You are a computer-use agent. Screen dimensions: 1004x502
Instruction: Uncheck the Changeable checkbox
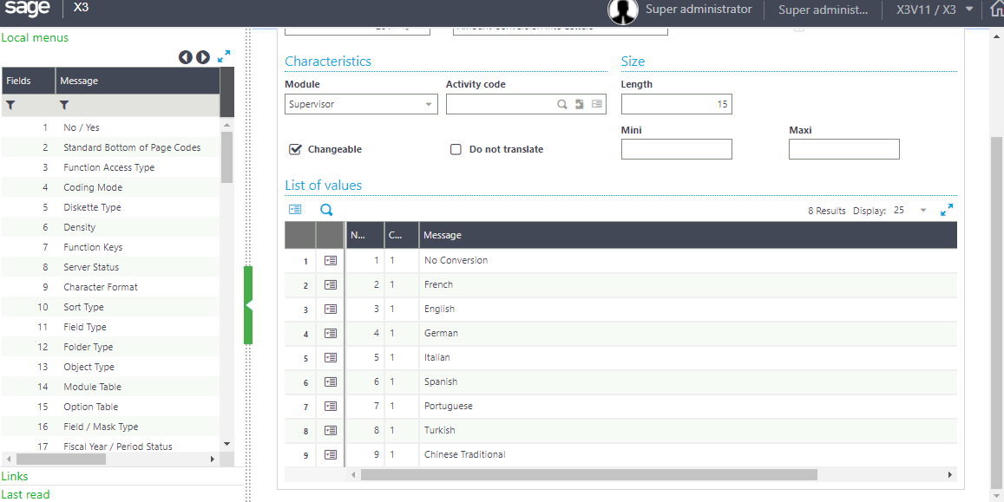pos(295,148)
